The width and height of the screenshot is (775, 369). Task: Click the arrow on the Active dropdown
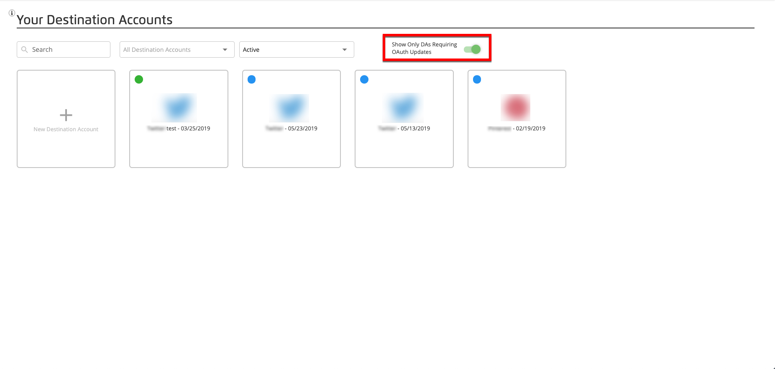coord(345,50)
